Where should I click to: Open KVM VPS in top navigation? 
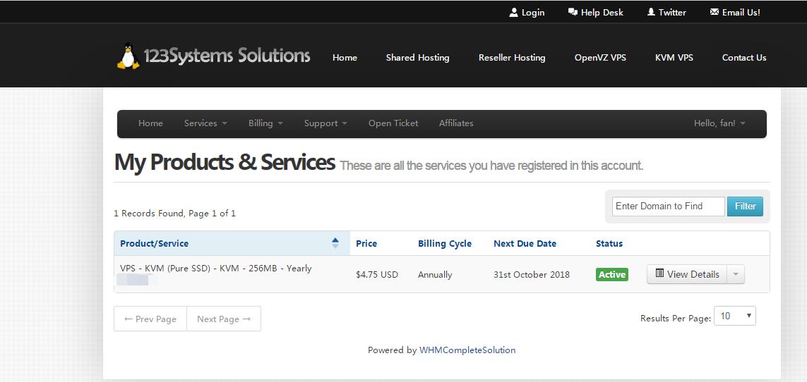(x=674, y=58)
